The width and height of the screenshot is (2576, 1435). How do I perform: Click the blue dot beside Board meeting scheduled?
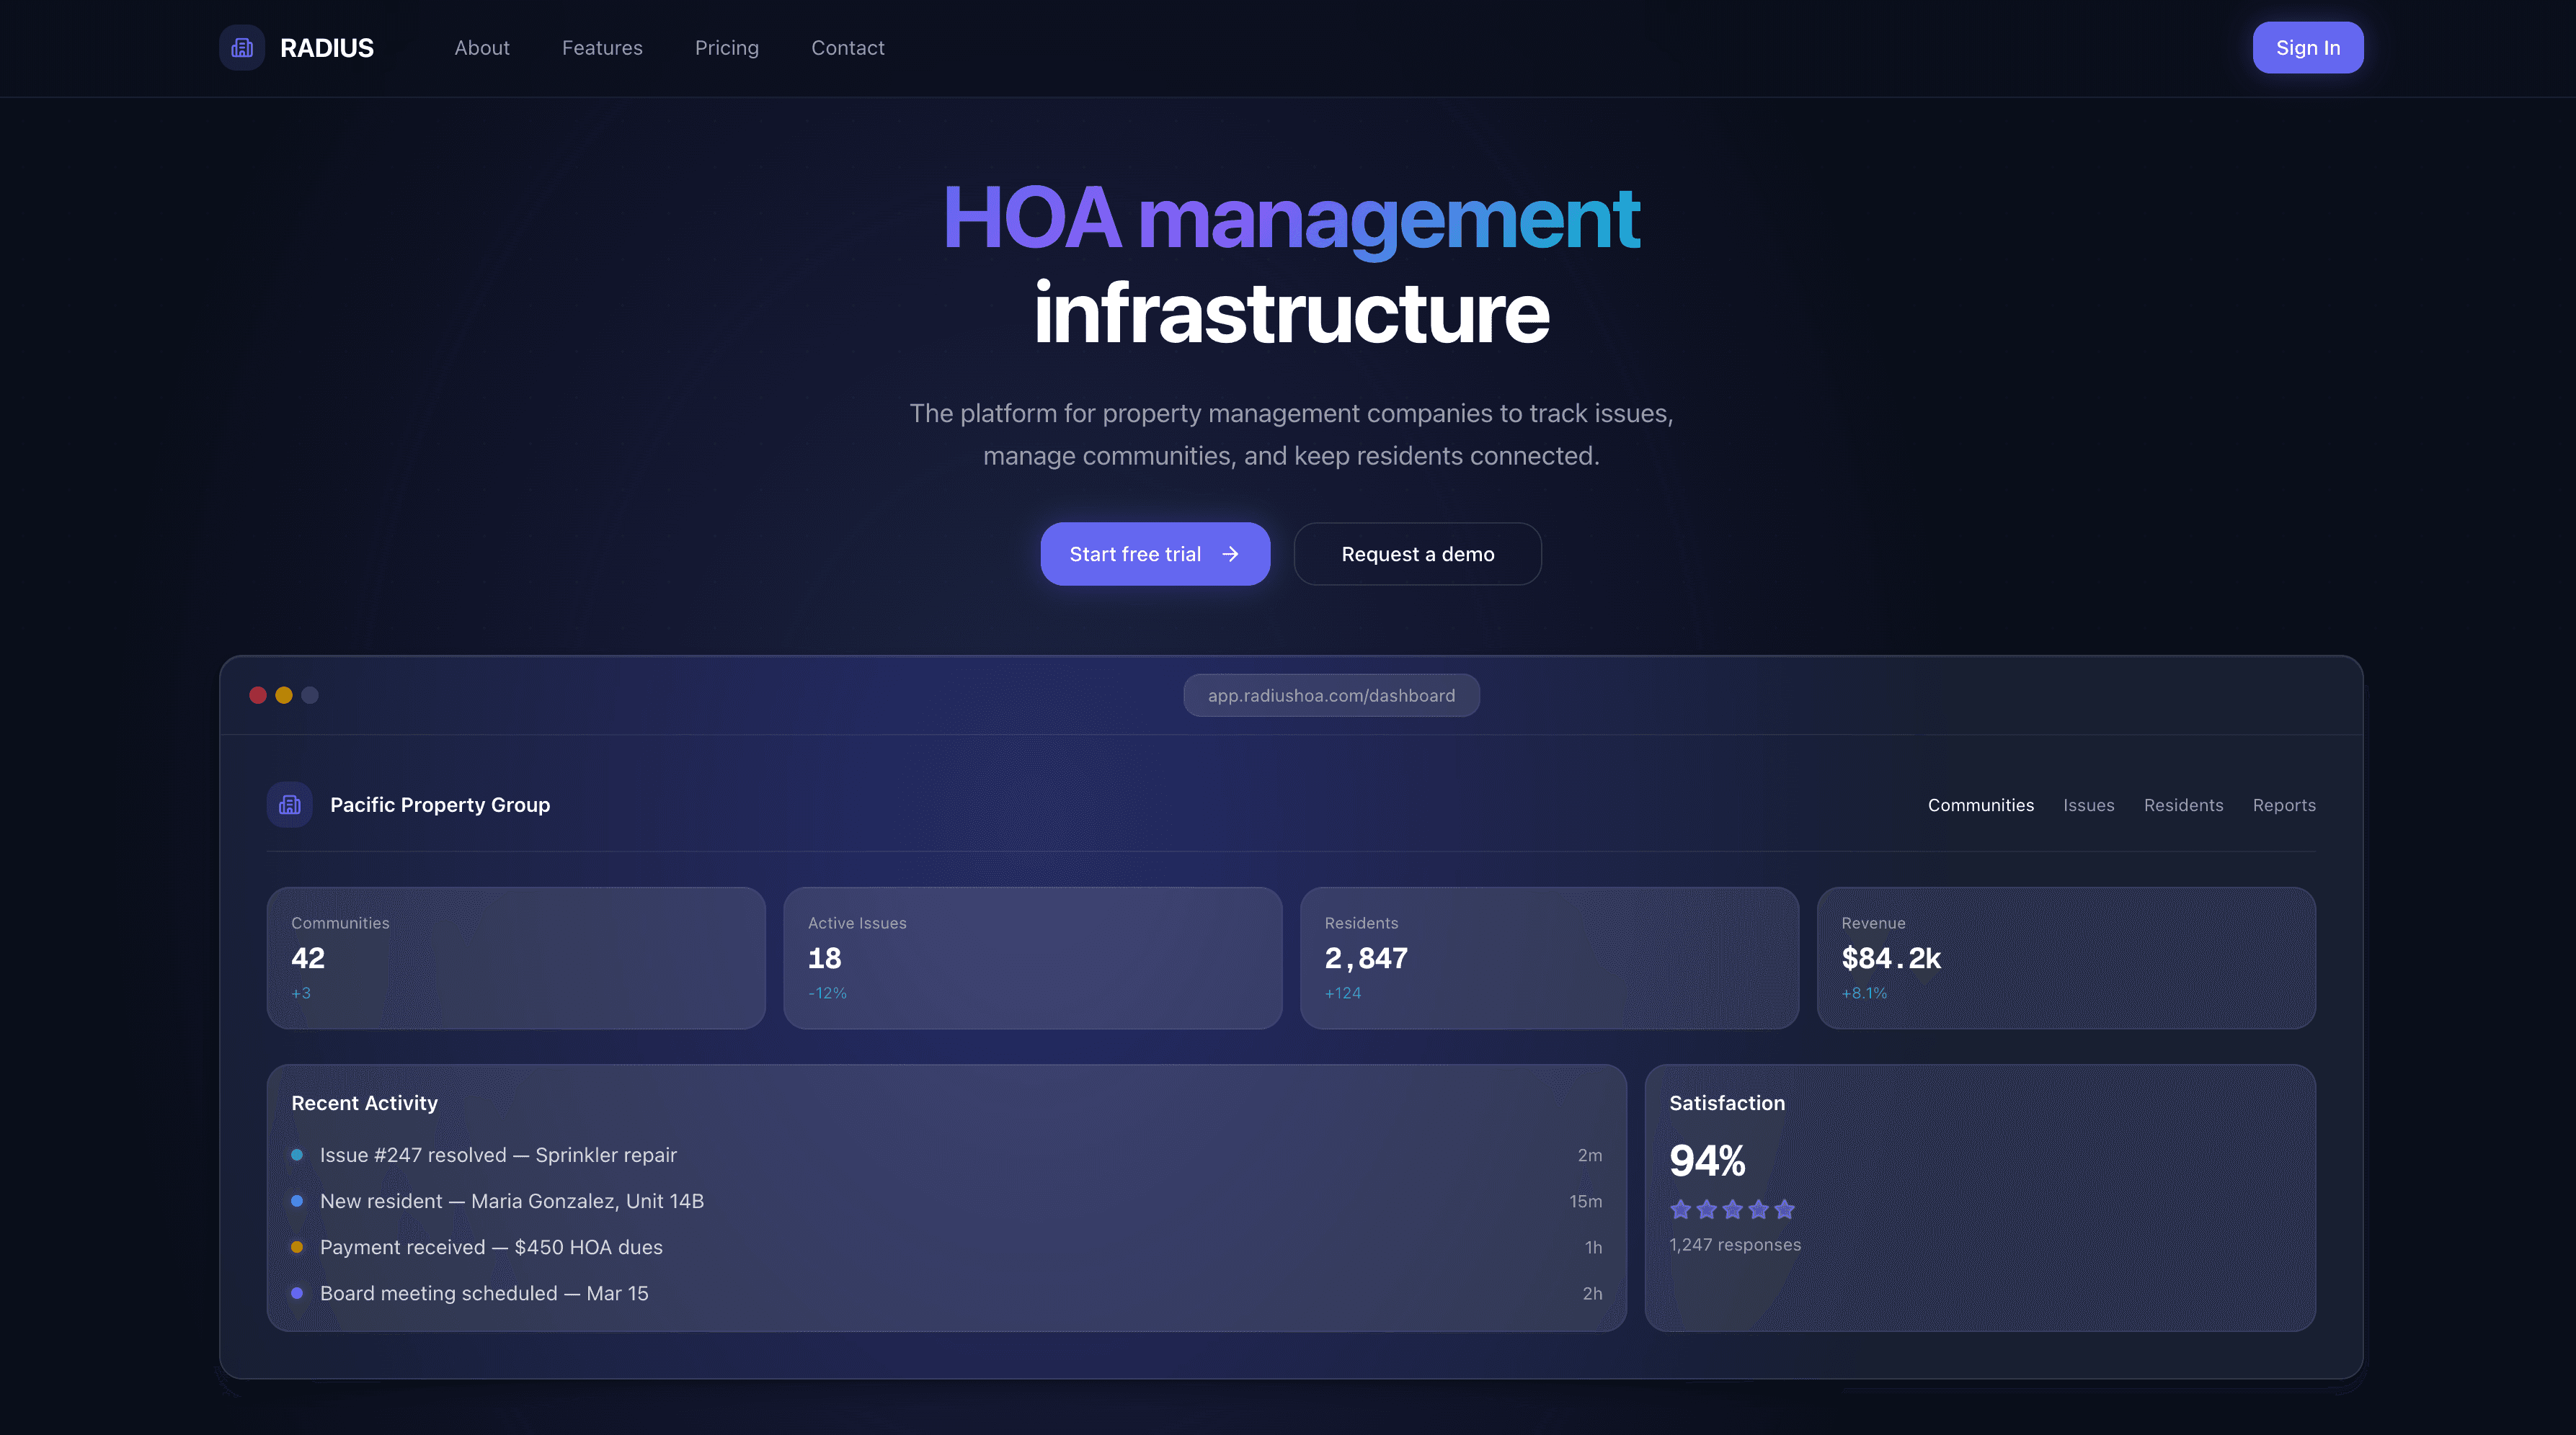pyautogui.click(x=297, y=1293)
